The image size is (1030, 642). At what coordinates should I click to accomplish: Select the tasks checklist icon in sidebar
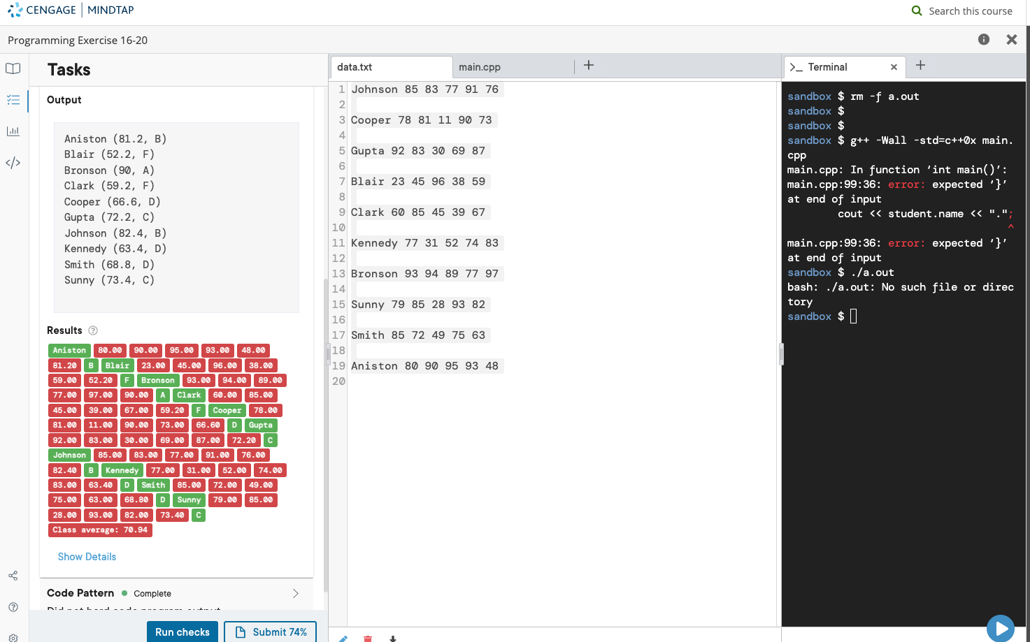click(x=13, y=100)
